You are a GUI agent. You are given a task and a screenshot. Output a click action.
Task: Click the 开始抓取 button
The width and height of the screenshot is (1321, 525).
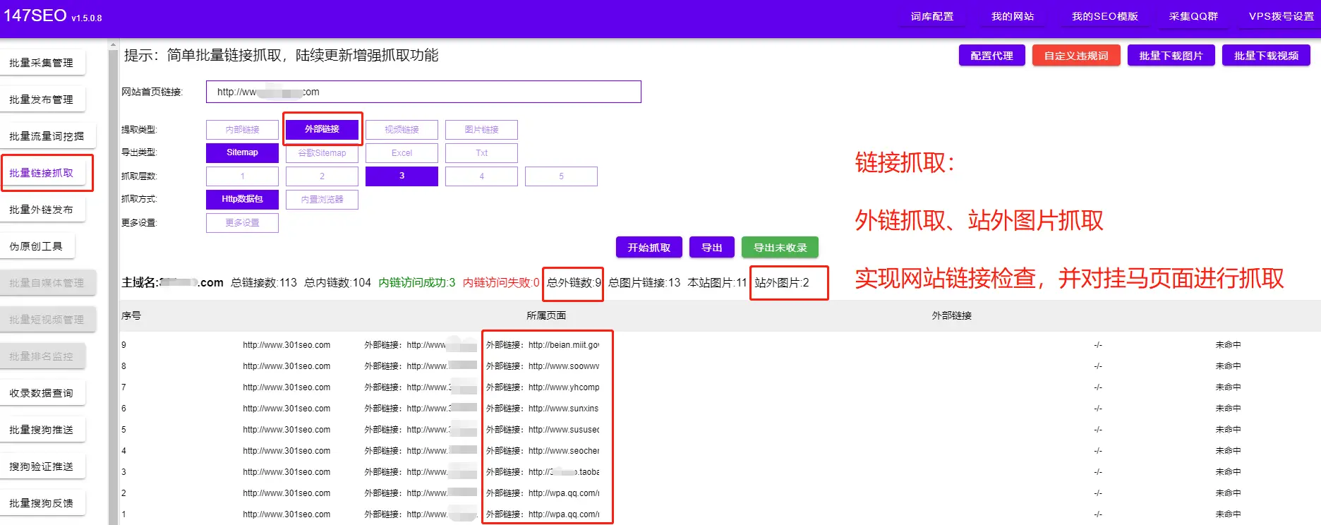(x=649, y=248)
